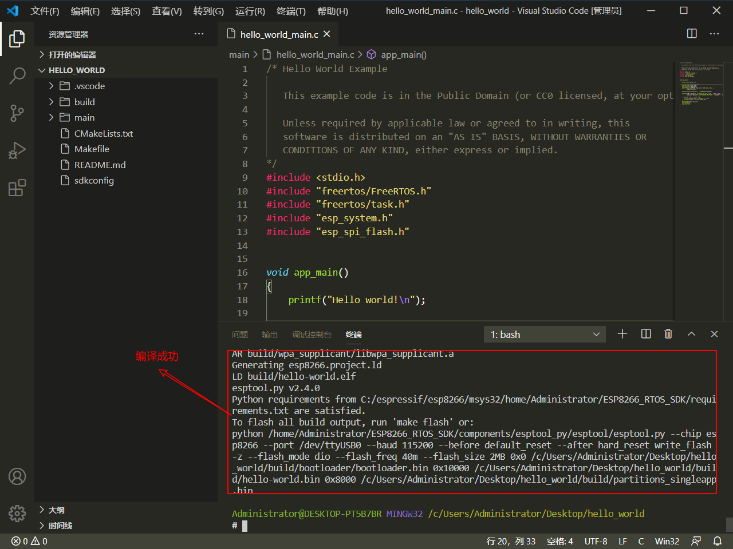Click Win32 configuration in status bar
The image size is (733, 549).
tap(667, 541)
